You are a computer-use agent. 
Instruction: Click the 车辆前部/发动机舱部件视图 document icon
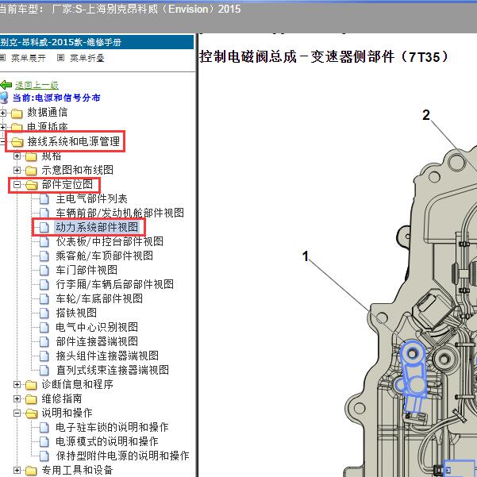(x=44, y=213)
